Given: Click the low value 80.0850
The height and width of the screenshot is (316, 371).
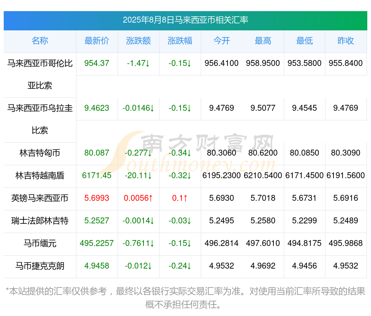Looking at the screenshot, I should coord(305,153).
